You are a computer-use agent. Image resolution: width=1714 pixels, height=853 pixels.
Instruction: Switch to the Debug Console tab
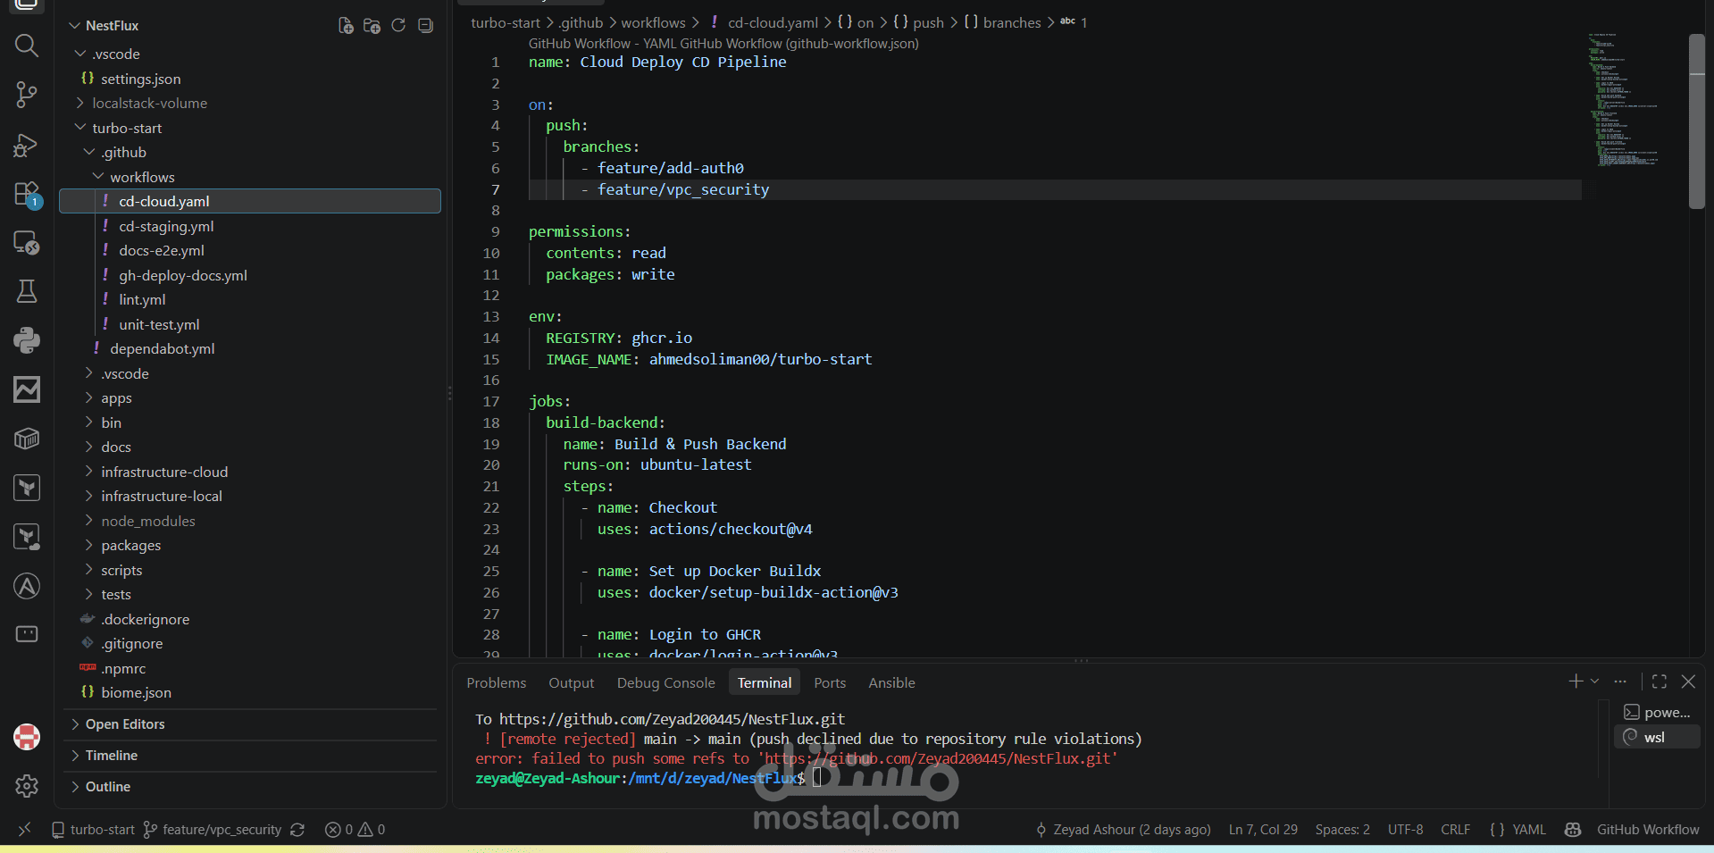coord(666,683)
